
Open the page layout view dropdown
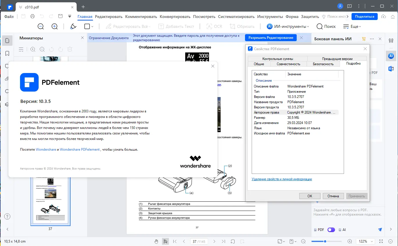click(293, 241)
